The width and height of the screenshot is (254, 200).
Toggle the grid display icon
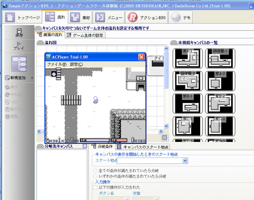[165, 138]
